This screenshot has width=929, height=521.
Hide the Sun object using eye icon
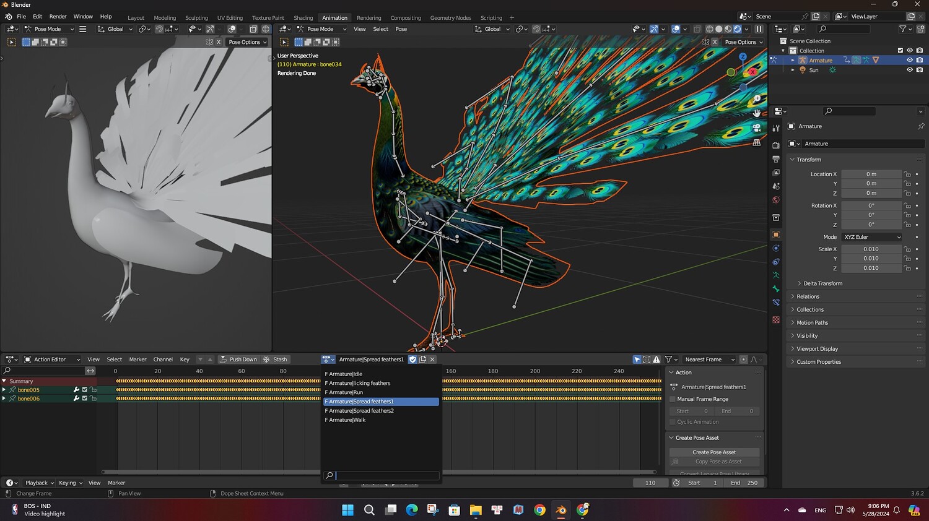[909, 70]
